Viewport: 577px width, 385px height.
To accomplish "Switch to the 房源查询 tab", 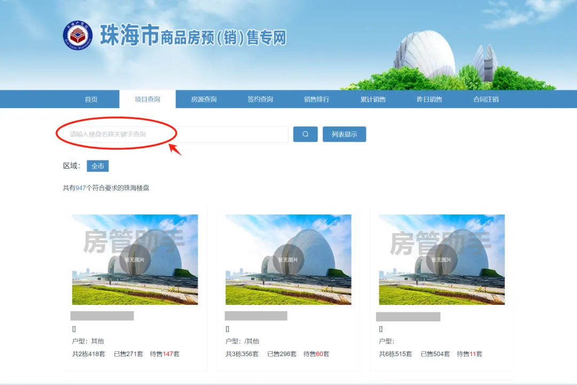I will tap(204, 99).
